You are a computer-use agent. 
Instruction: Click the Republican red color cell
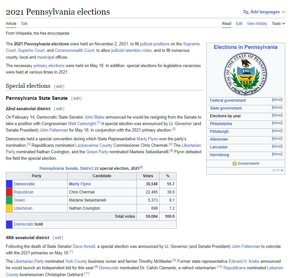[x=9, y=192]
